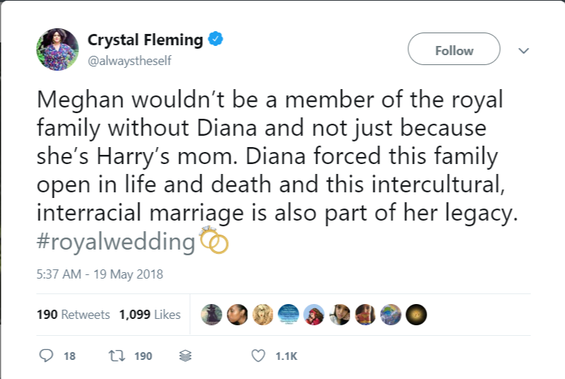This screenshot has height=379, width=565.
Task: Click the reply speech bubble icon
Action: [47, 356]
